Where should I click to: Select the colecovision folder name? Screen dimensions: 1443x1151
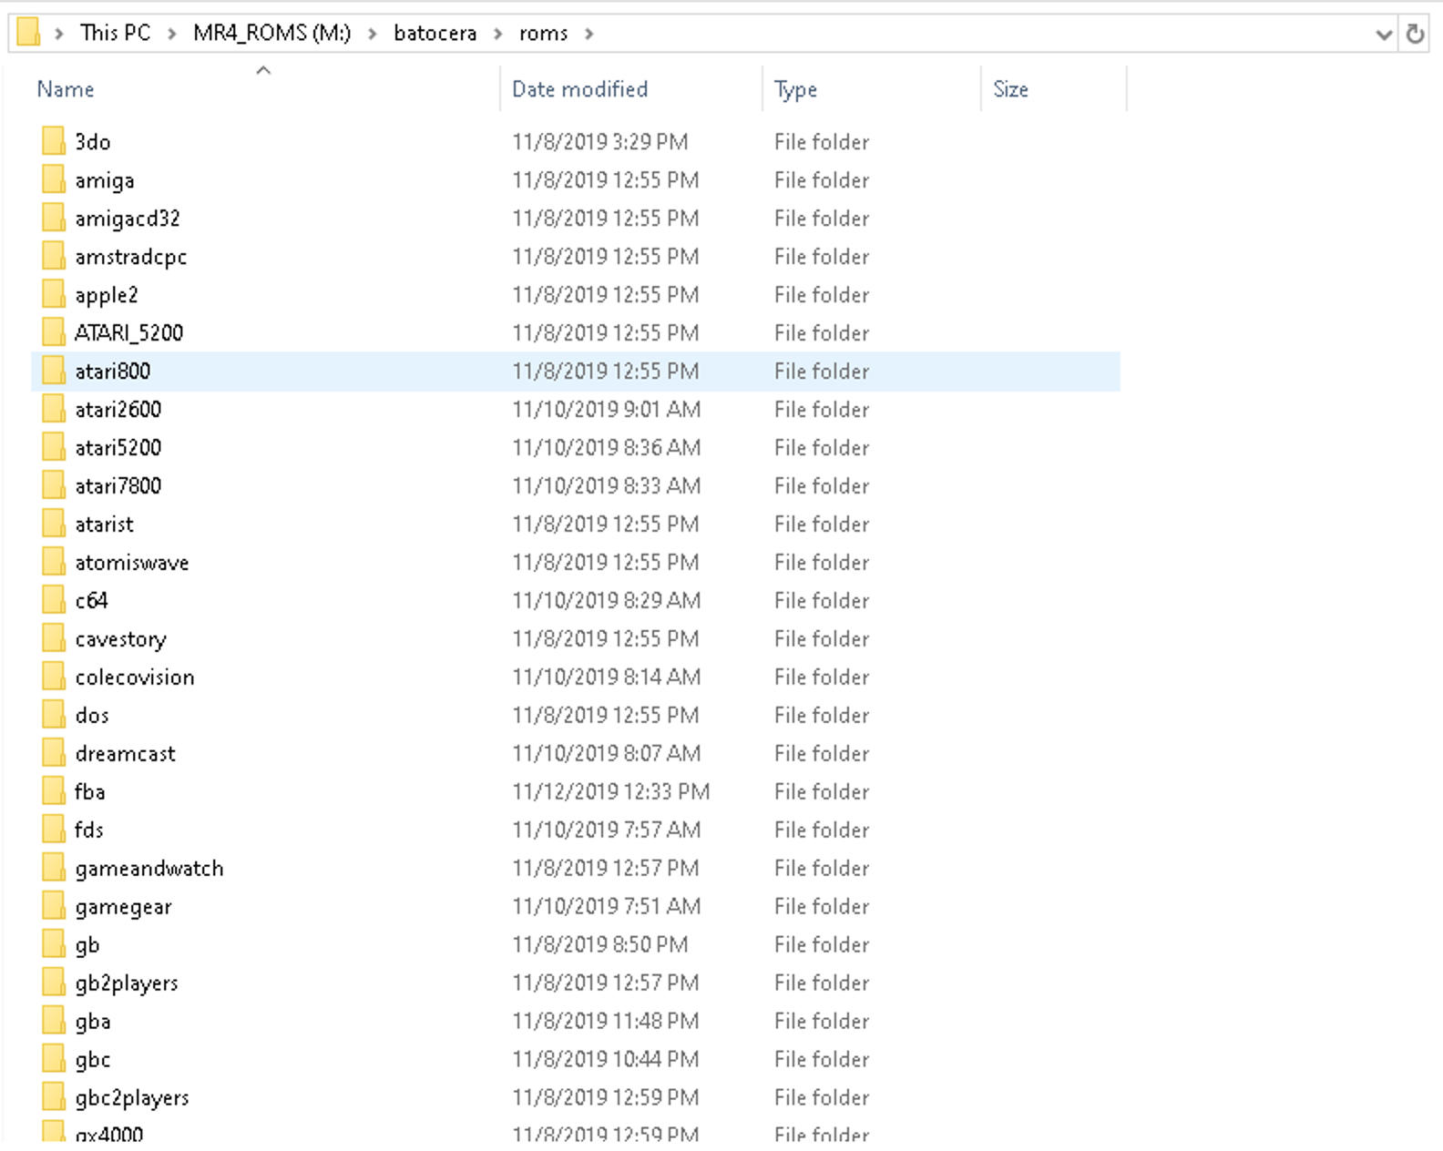[135, 677]
